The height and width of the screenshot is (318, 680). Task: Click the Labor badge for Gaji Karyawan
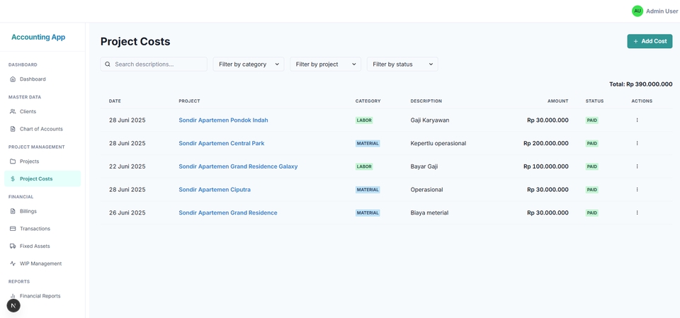pyautogui.click(x=364, y=120)
